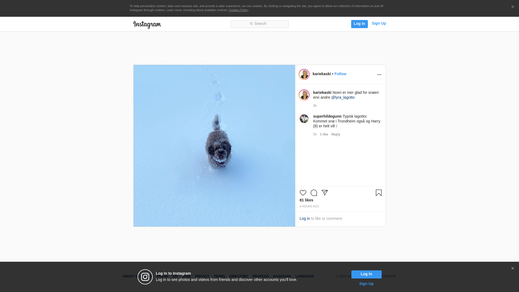
Task: Click the Search input field
Action: (x=259, y=24)
